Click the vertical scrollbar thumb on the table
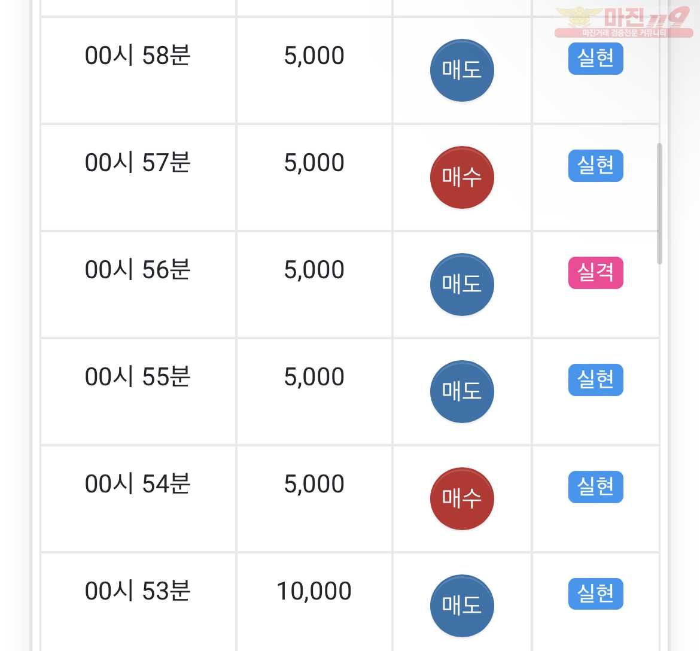This screenshot has width=700, height=651. (659, 203)
